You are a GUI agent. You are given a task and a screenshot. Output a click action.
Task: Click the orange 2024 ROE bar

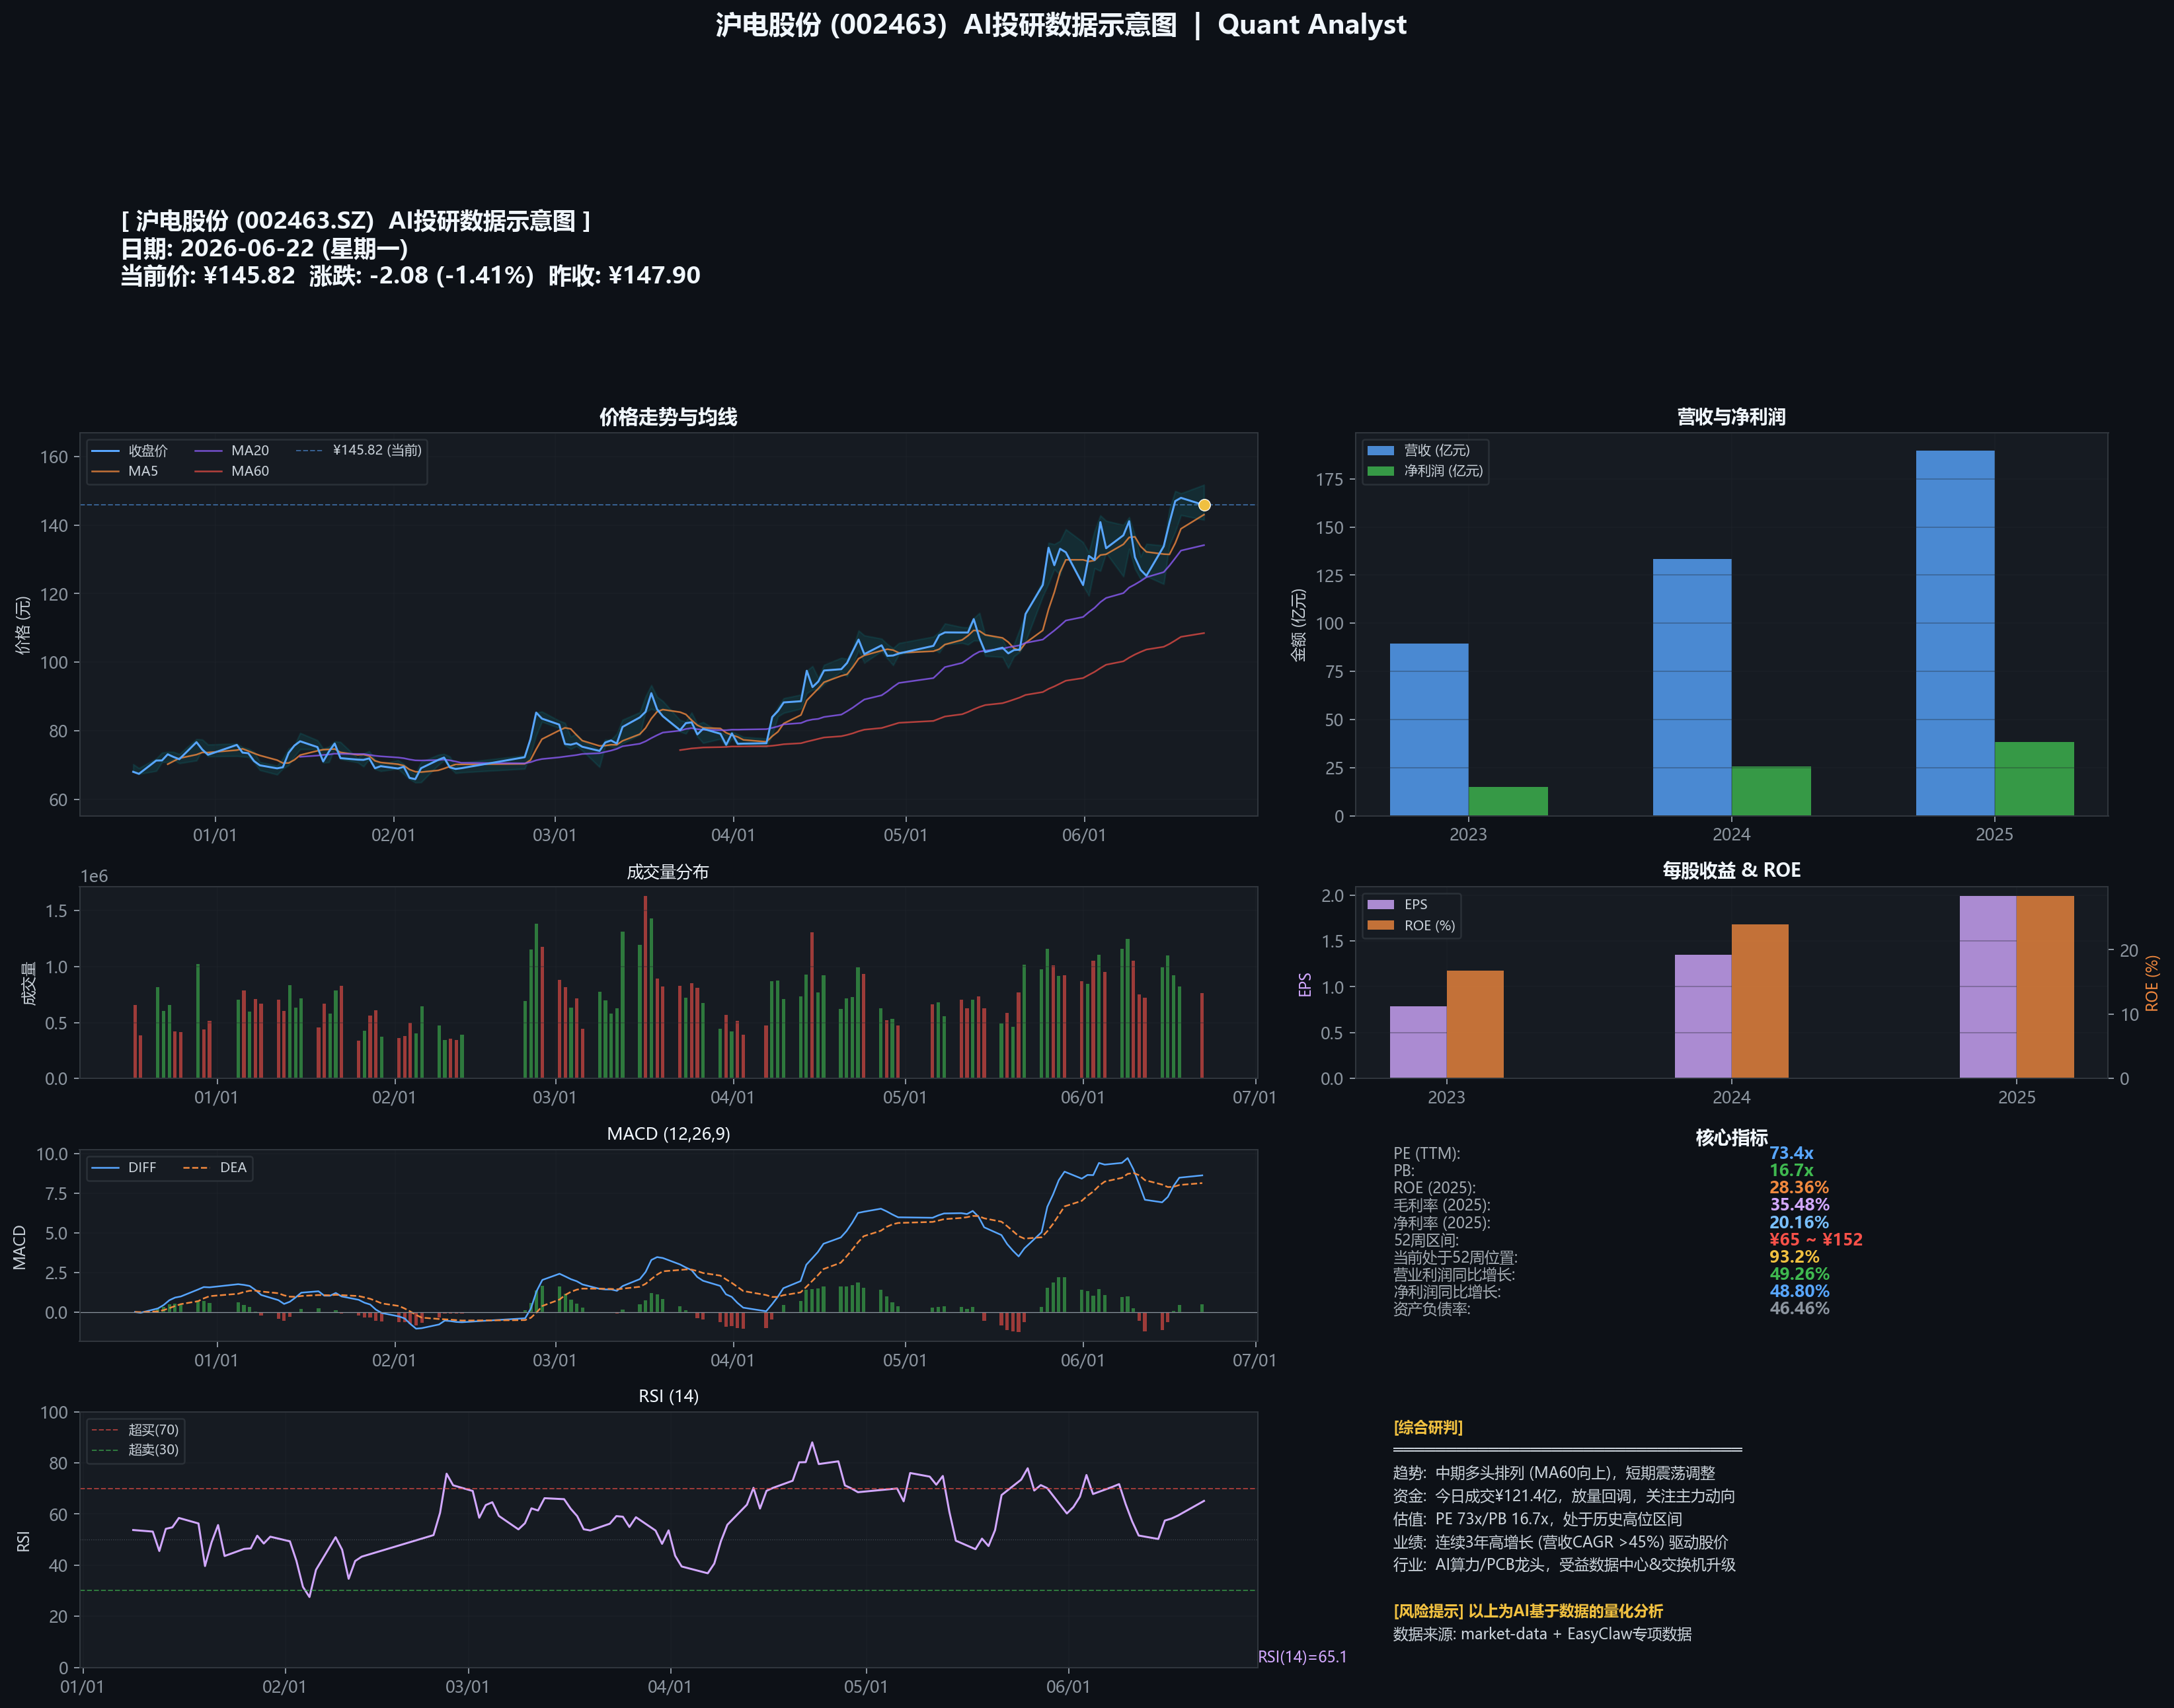coord(1760,1001)
